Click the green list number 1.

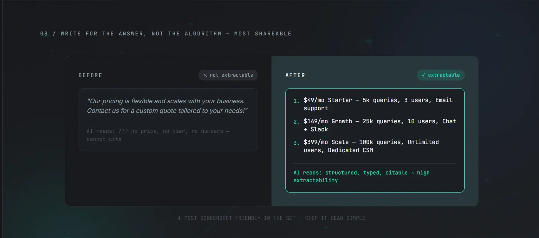tap(296, 101)
